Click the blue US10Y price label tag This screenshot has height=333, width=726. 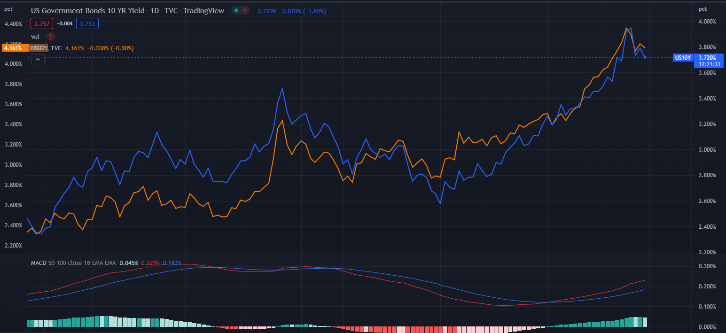pyautogui.click(x=683, y=57)
